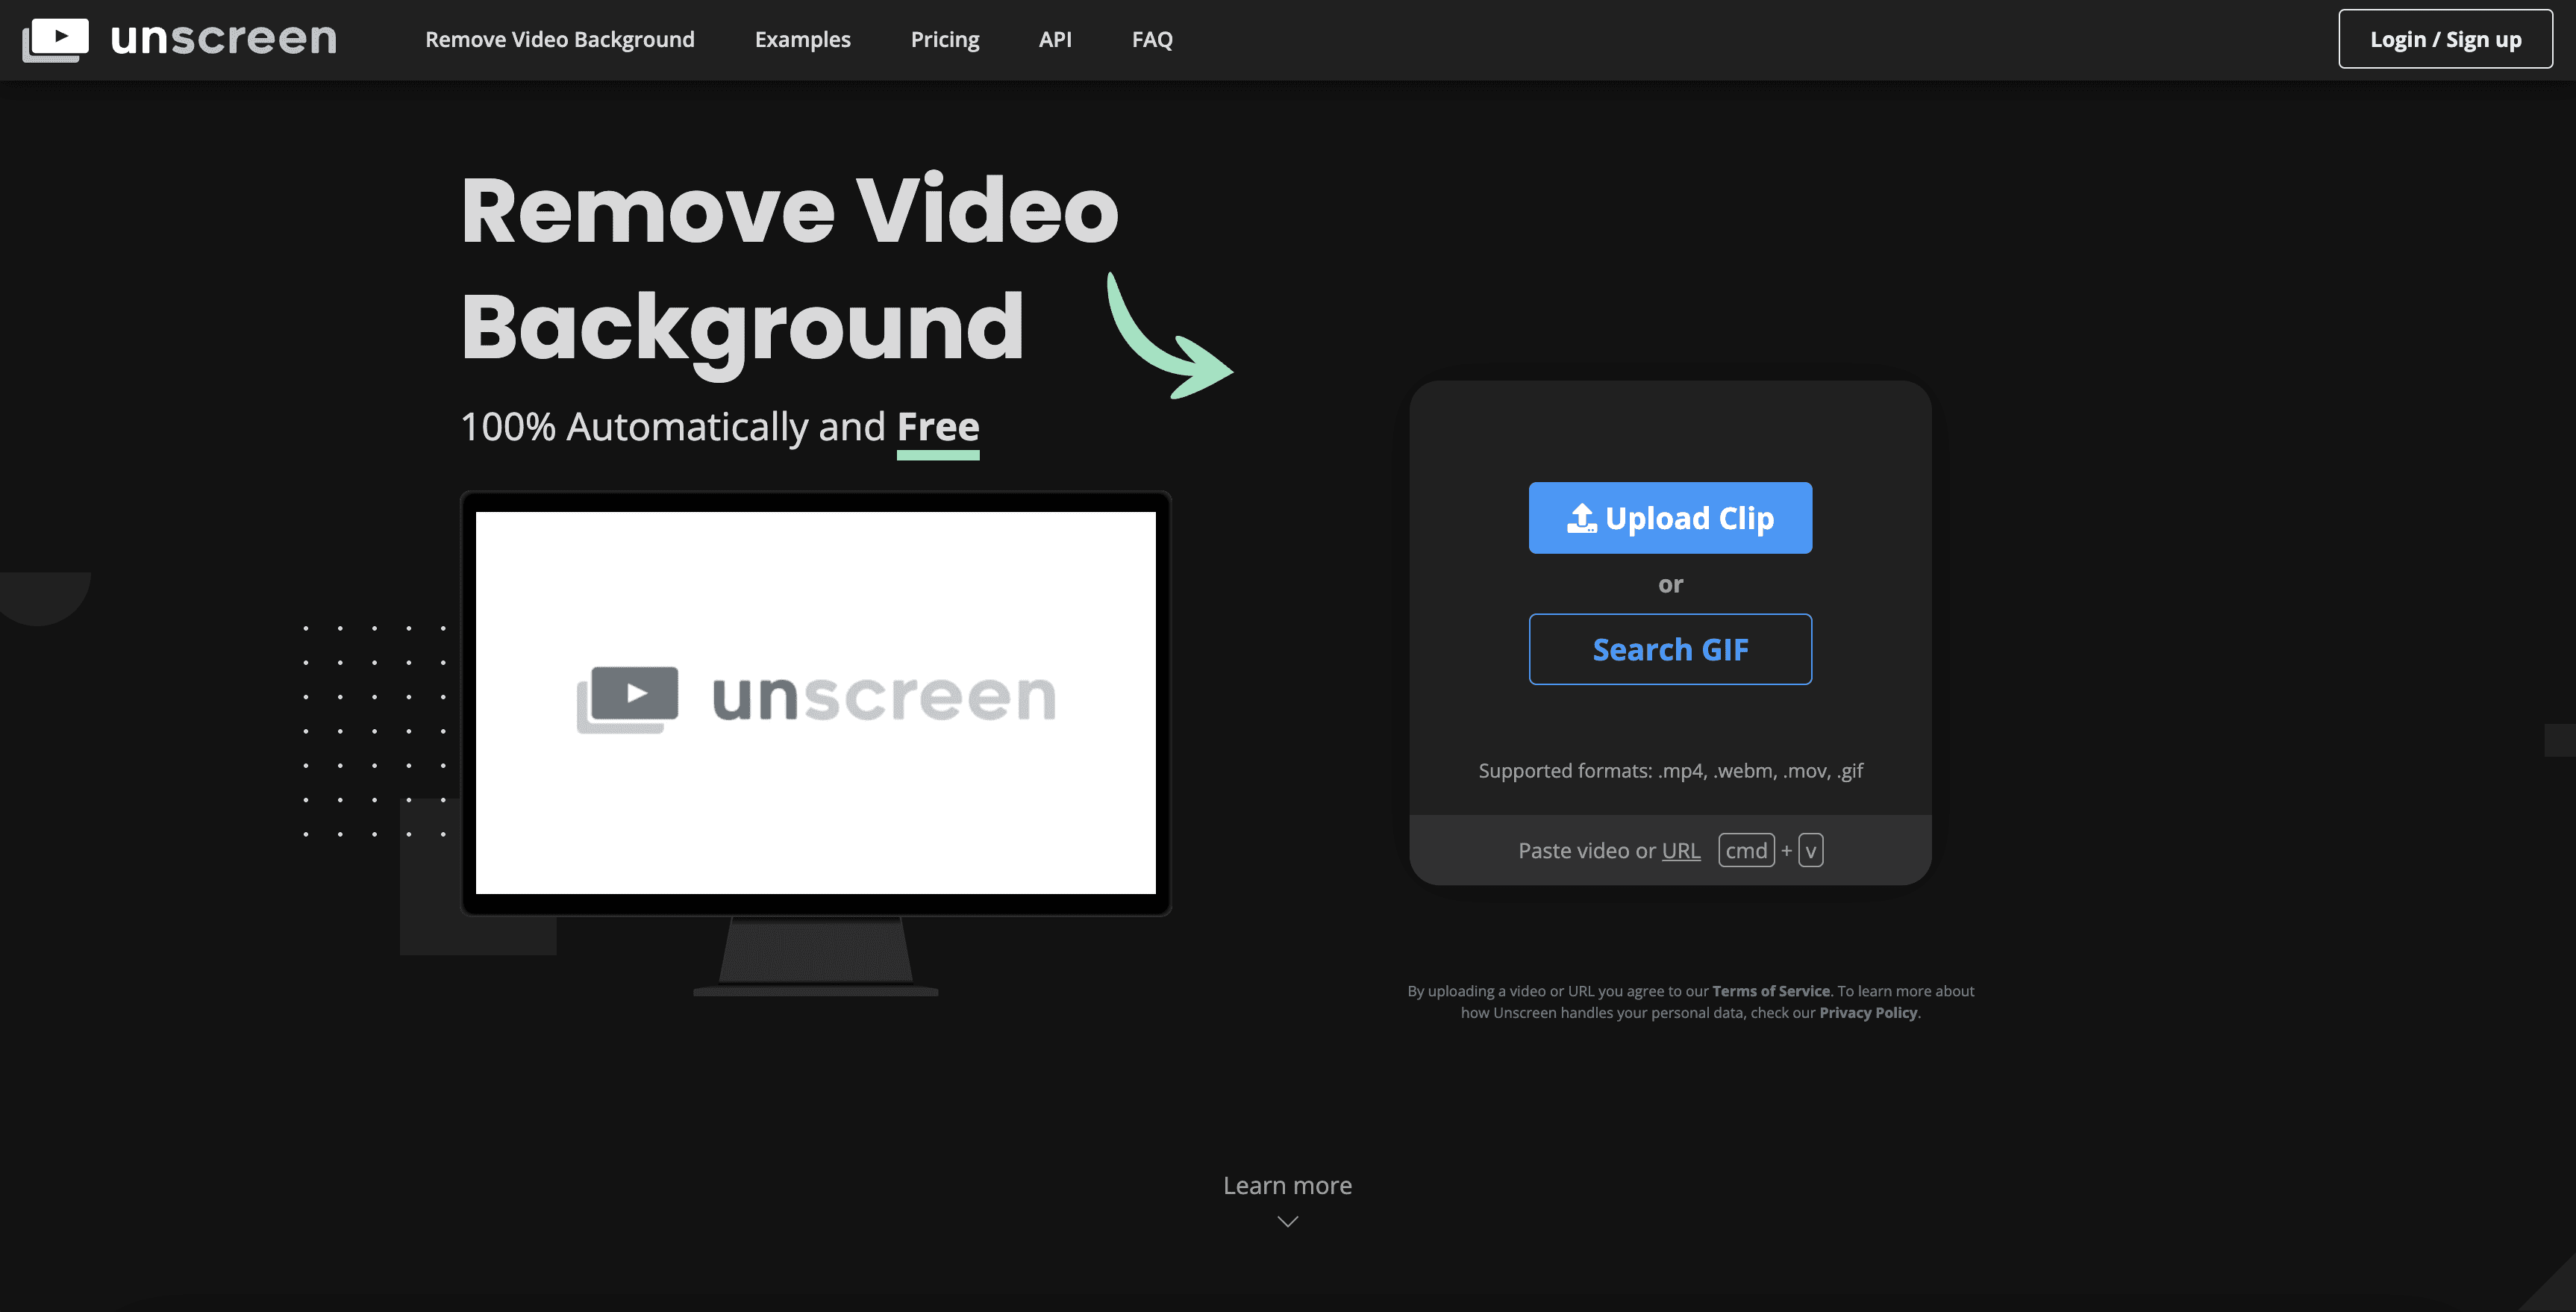The height and width of the screenshot is (1312, 2576).
Task: Open the FAQ section
Action: 1151,39
